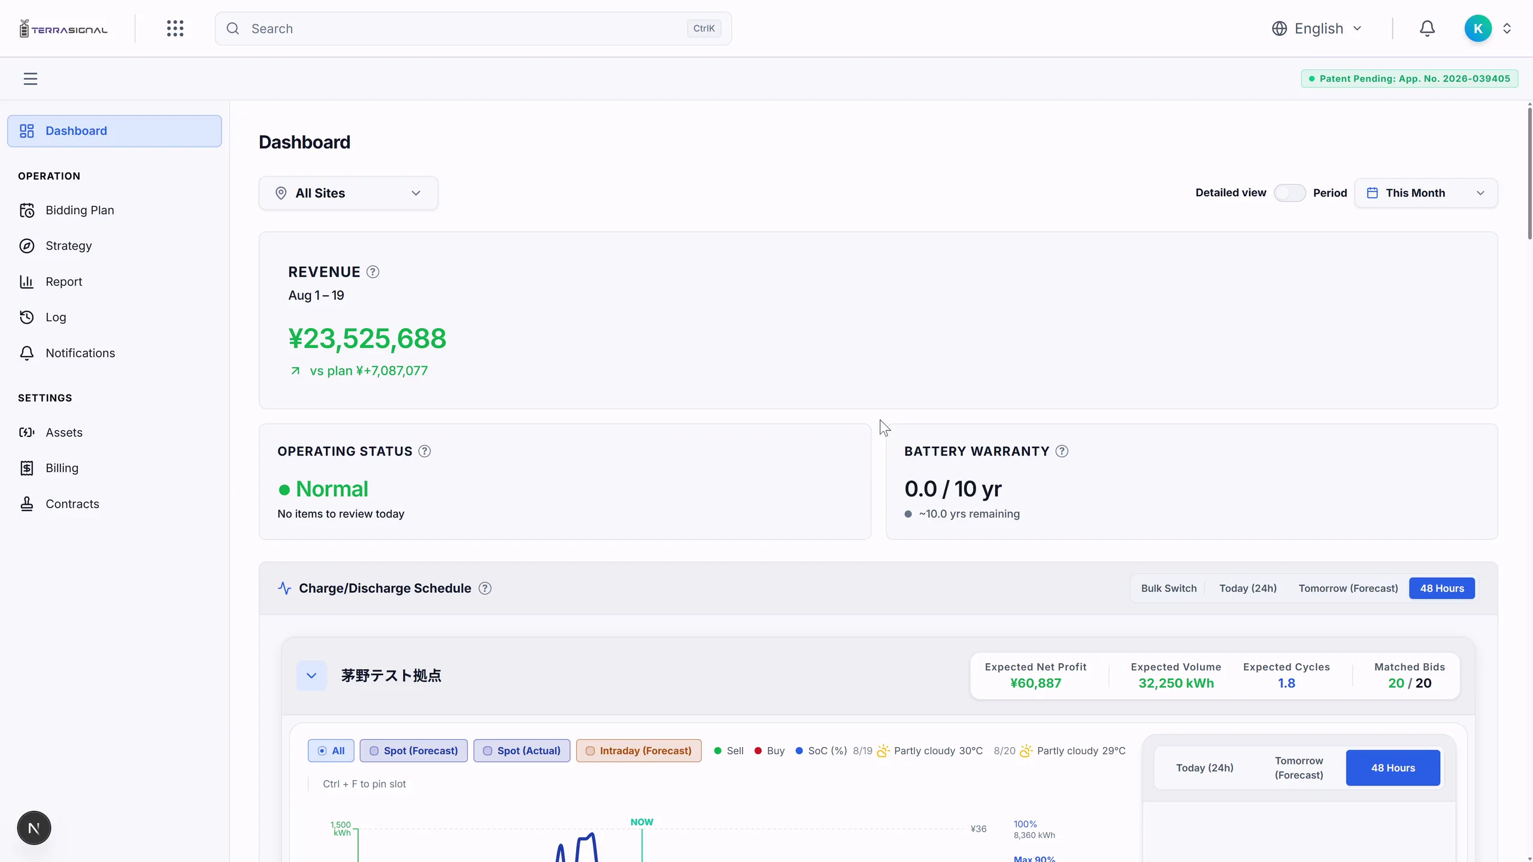
Task: Click the location pin icon in site selector
Action: 281,193
